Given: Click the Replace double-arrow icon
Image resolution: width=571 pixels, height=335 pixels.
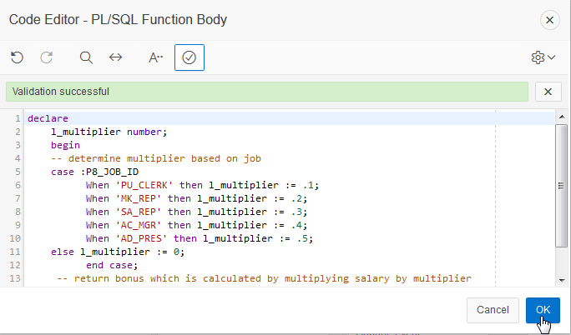Looking at the screenshot, I should click(x=116, y=57).
